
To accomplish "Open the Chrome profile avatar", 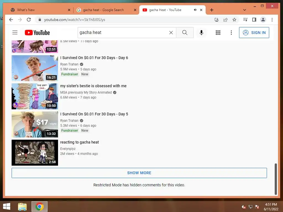I will click(x=263, y=20).
